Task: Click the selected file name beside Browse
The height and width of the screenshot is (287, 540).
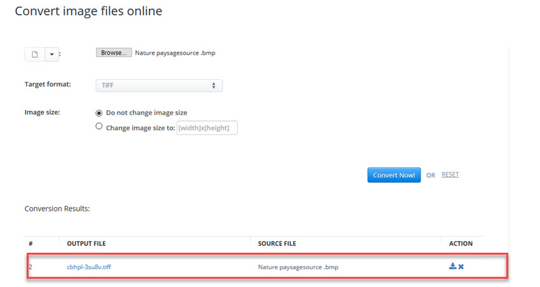Action: click(175, 53)
